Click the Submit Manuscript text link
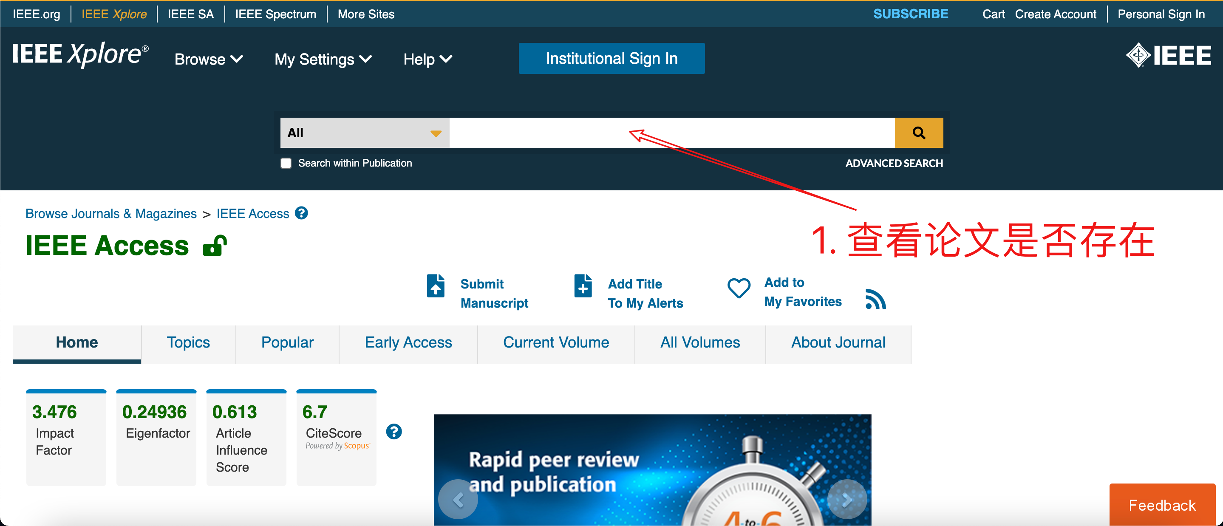The width and height of the screenshot is (1223, 526). point(494,294)
